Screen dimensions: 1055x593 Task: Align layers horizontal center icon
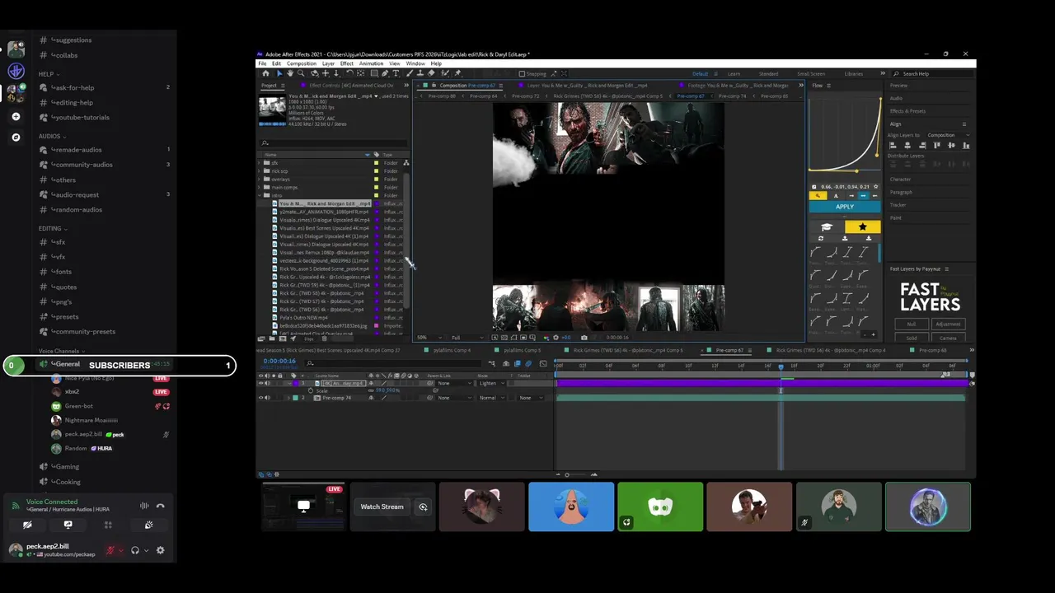907,145
